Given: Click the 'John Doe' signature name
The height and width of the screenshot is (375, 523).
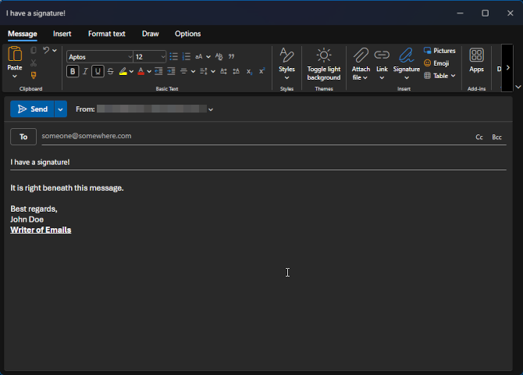Looking at the screenshot, I should [x=27, y=220].
